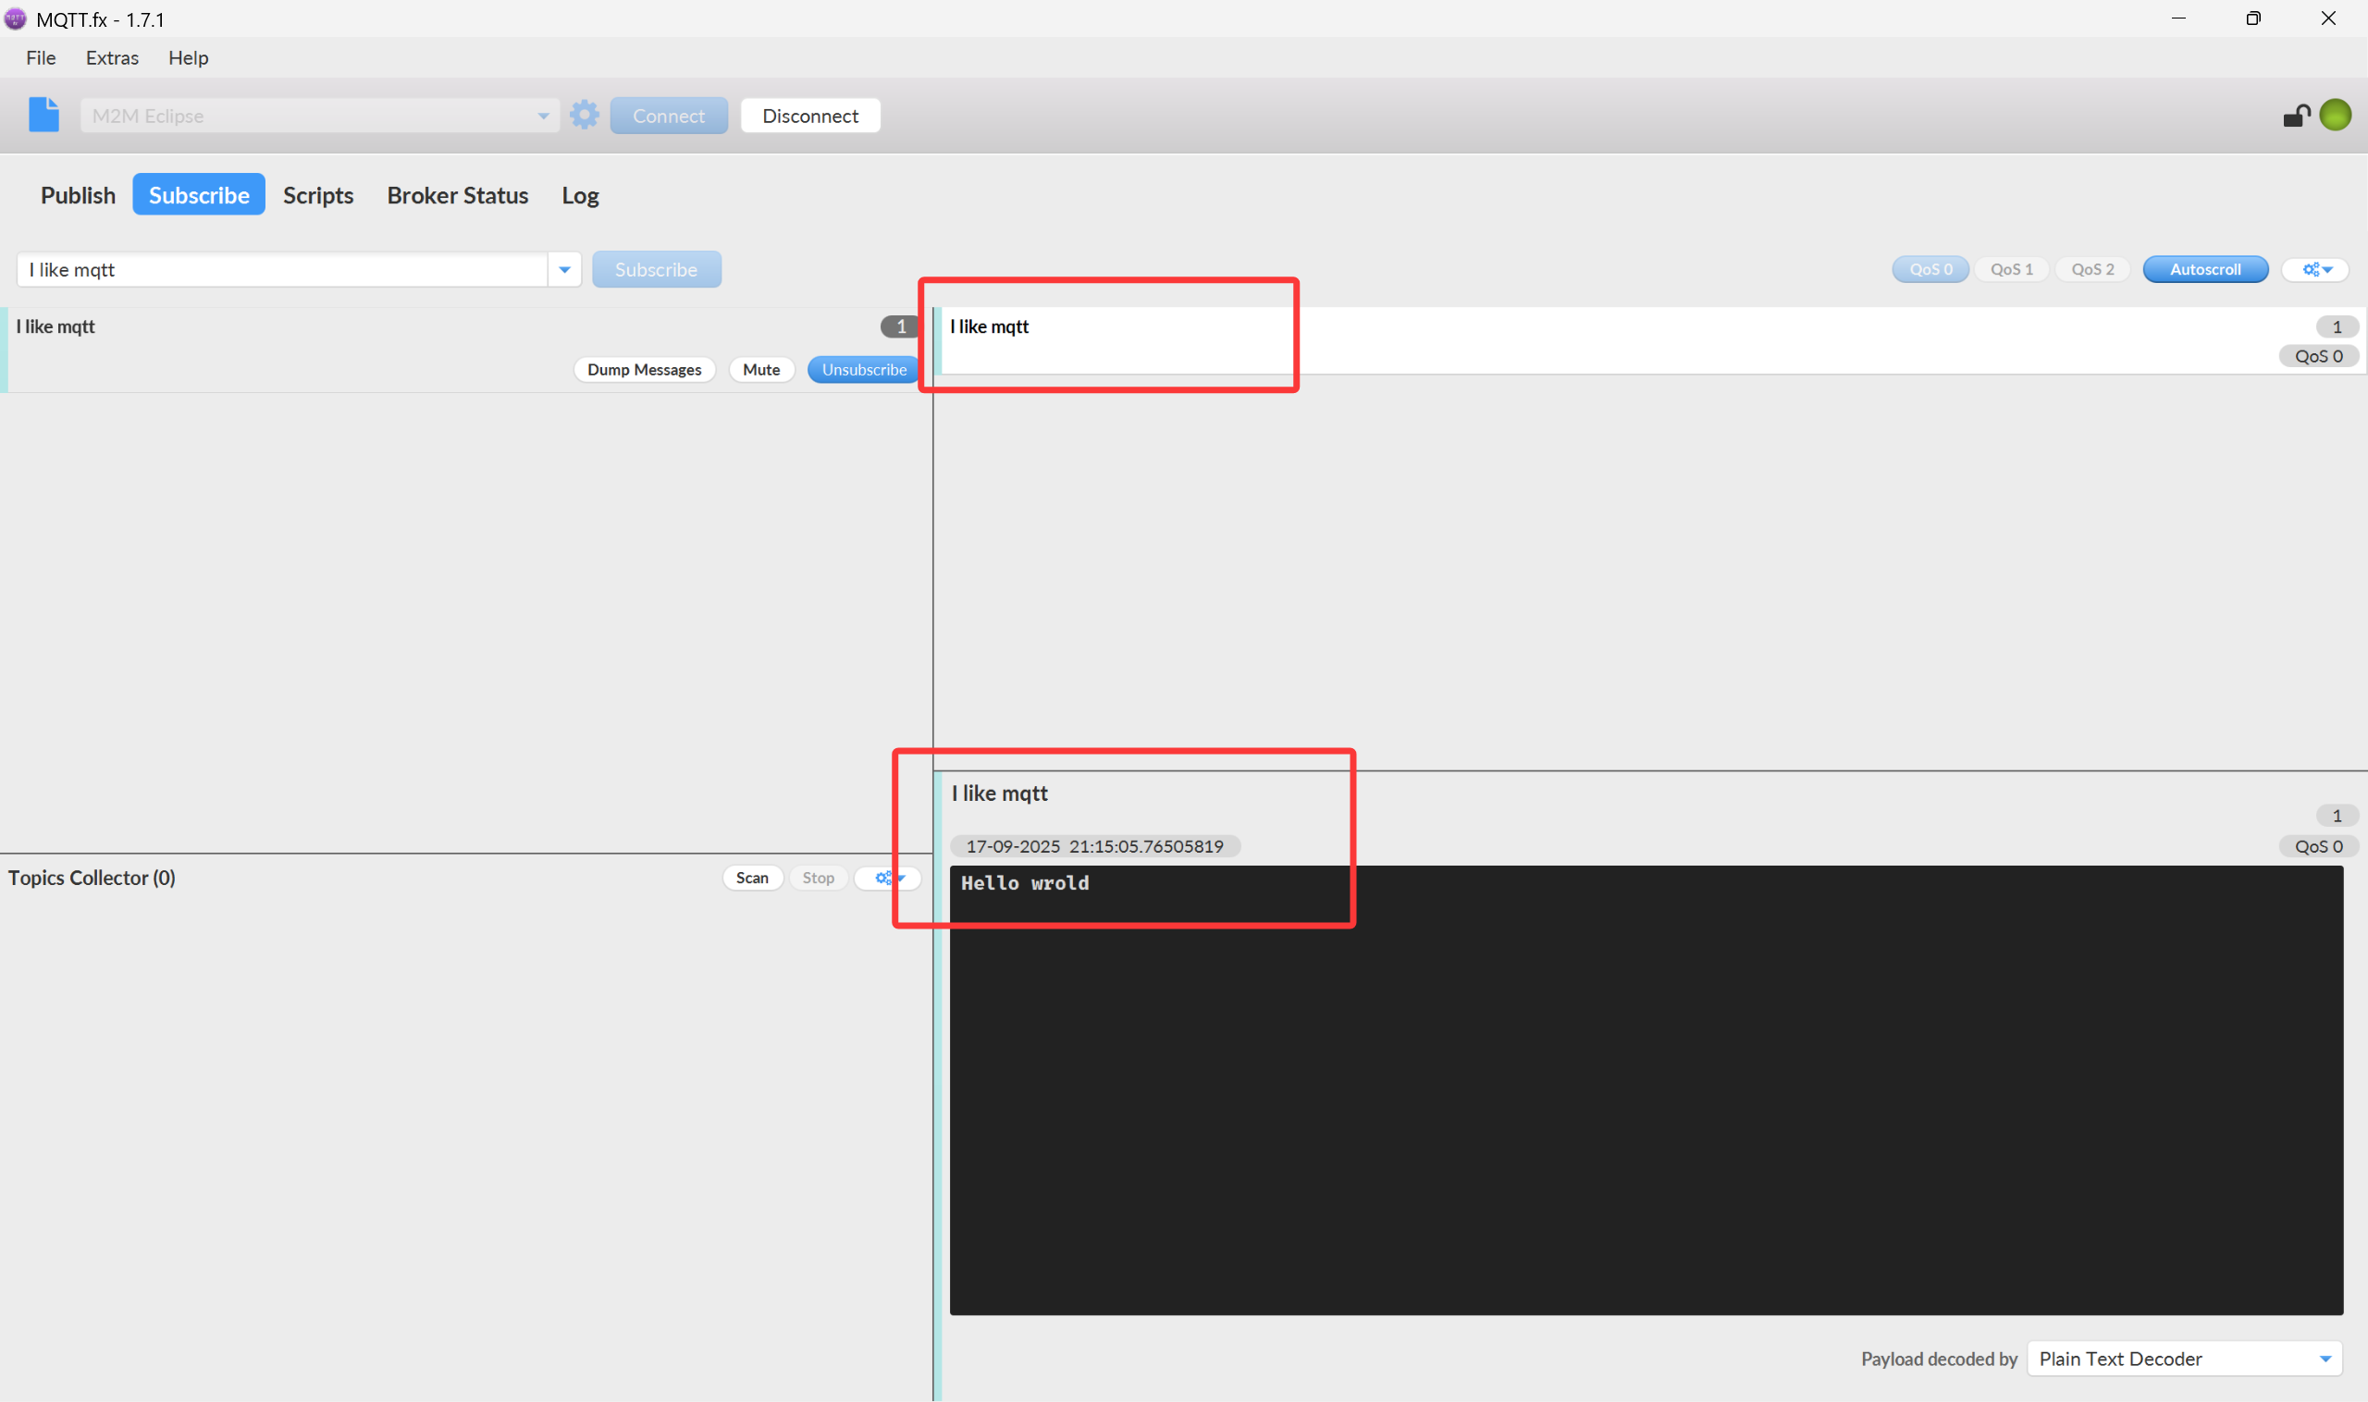The width and height of the screenshot is (2368, 1402).
Task: Click the 'I like mqtt' topic title in detail pane
Action: [x=1000, y=793]
